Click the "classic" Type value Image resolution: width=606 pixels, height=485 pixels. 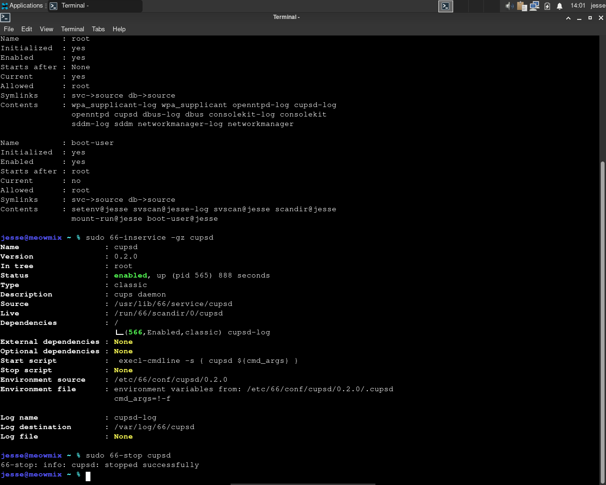click(x=131, y=285)
